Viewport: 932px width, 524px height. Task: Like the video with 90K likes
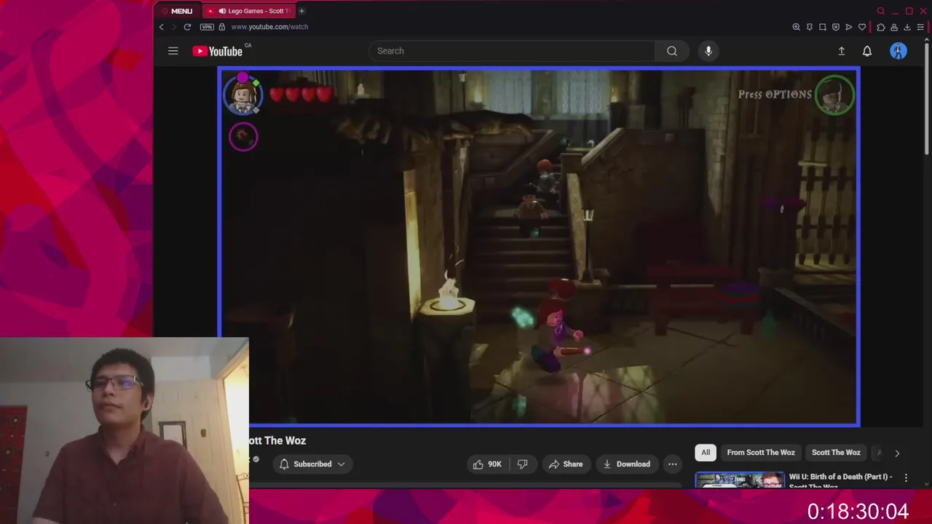487,464
